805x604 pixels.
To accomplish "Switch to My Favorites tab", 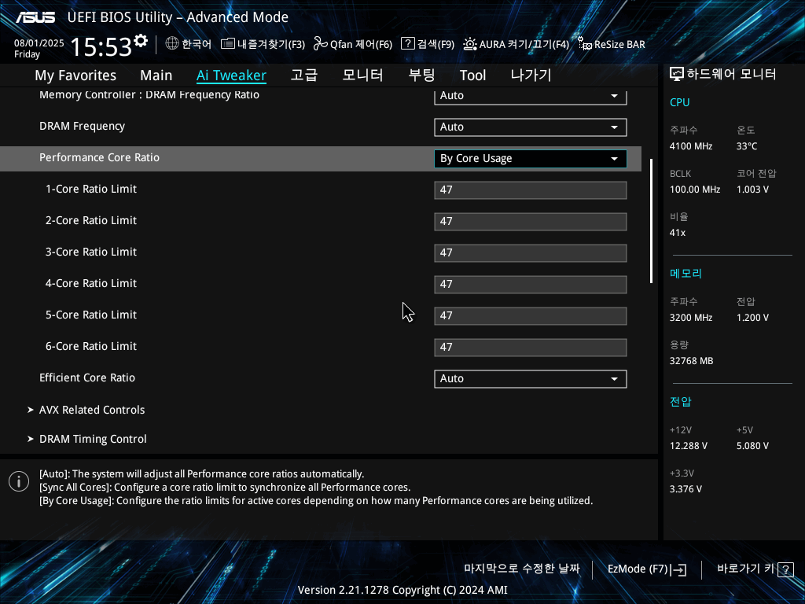I will point(75,75).
